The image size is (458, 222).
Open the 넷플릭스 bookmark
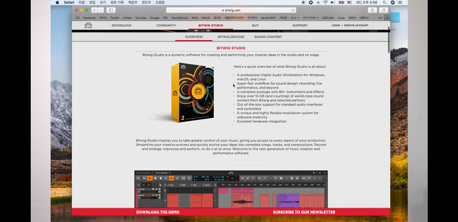pyautogui.click(x=364, y=17)
